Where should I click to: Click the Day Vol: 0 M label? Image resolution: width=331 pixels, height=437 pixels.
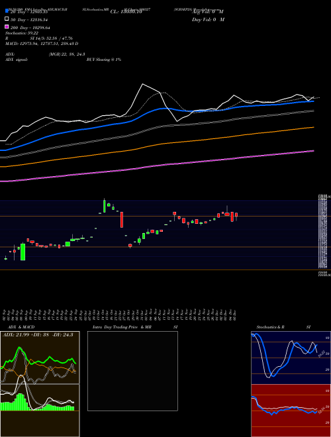(x=208, y=19)
